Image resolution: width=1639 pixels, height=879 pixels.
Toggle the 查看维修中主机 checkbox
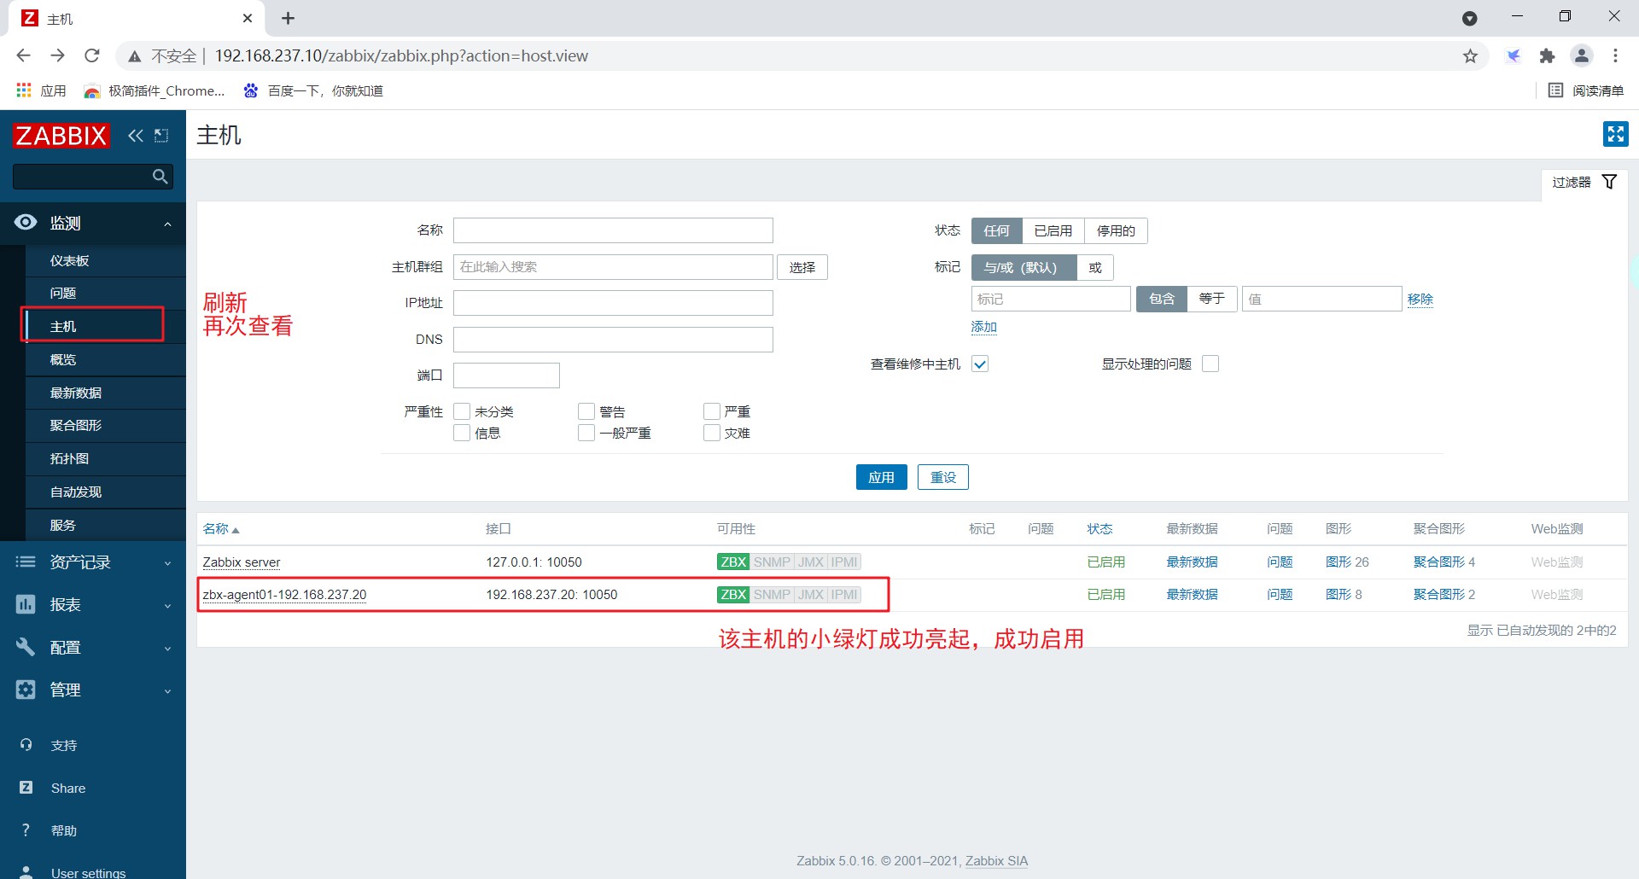[980, 364]
